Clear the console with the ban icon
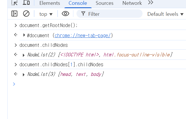The image size is (186, 119). pyautogui.click(x=26, y=14)
